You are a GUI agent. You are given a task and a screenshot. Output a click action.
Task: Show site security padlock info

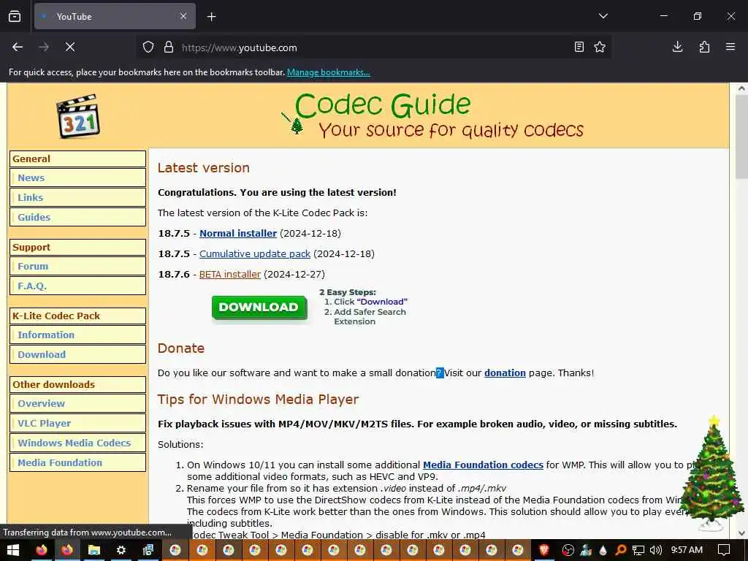(x=169, y=47)
